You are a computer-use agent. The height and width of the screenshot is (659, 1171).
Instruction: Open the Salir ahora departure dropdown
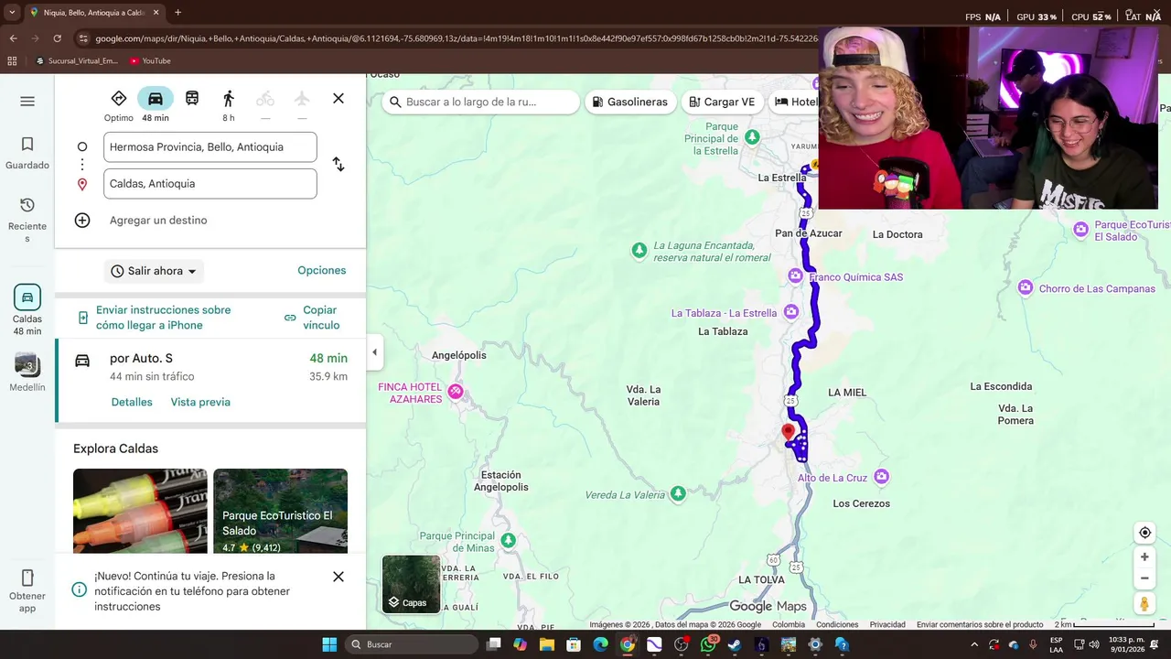point(154,271)
